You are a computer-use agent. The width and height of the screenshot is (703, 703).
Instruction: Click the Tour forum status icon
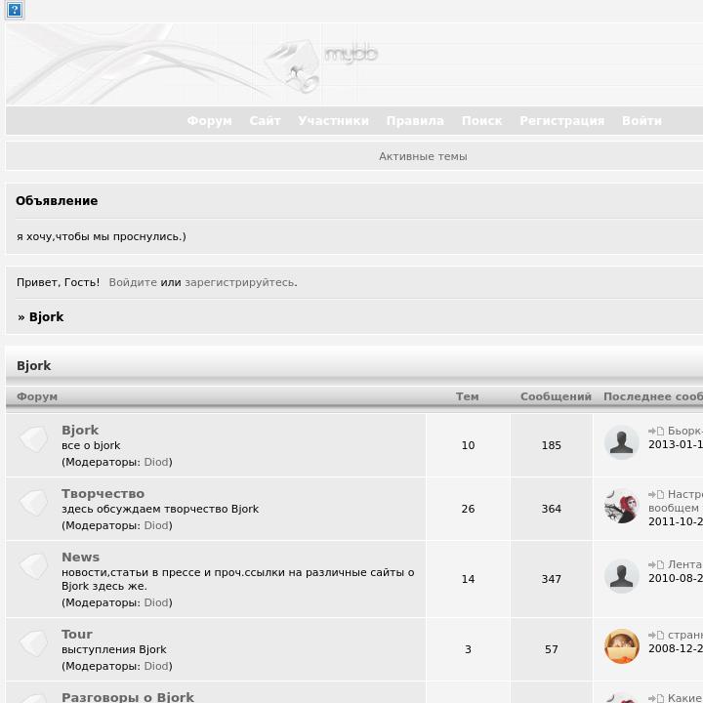(34, 643)
